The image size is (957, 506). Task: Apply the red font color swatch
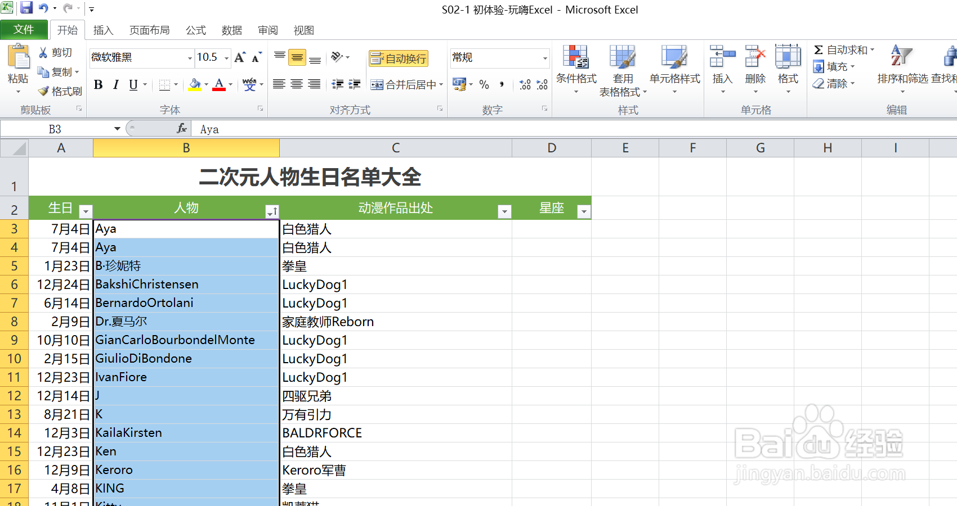[x=220, y=85]
